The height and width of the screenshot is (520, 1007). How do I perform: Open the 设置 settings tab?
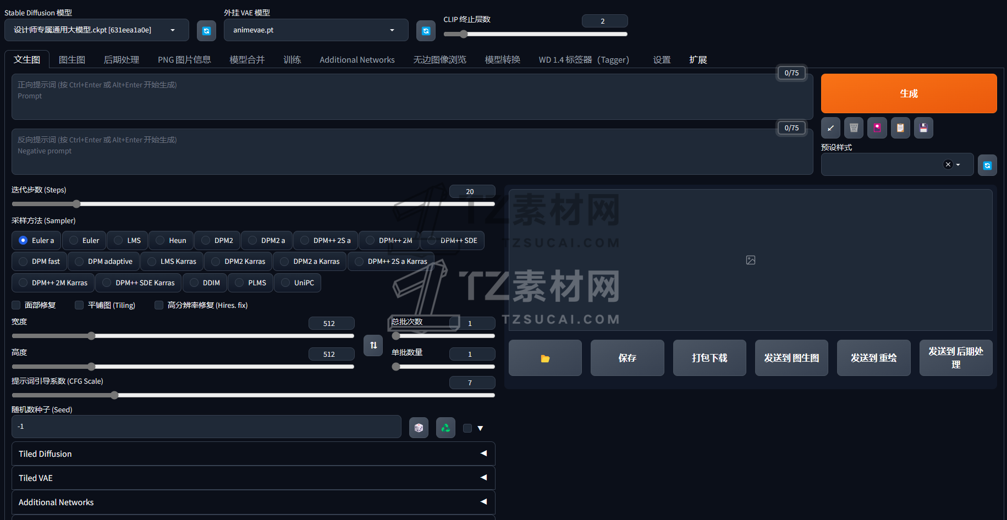point(662,59)
